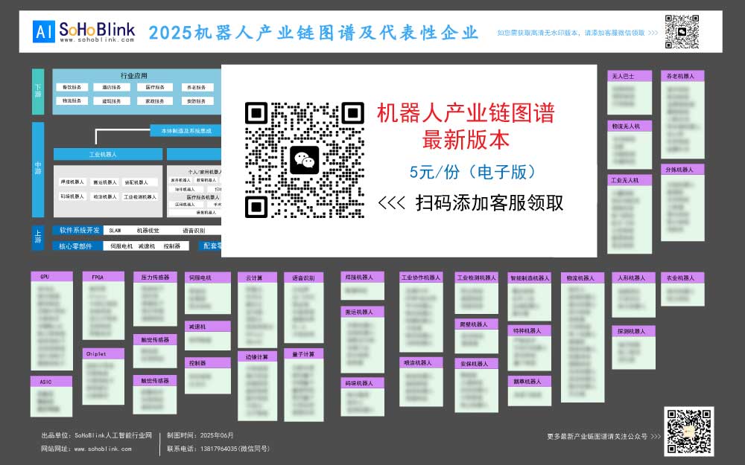Click the large WeChat QR code
The height and width of the screenshot is (465, 745).
(305, 160)
